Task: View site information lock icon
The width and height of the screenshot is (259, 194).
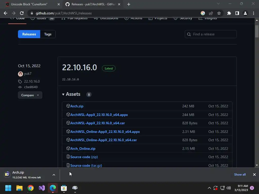Action: (x=32, y=13)
